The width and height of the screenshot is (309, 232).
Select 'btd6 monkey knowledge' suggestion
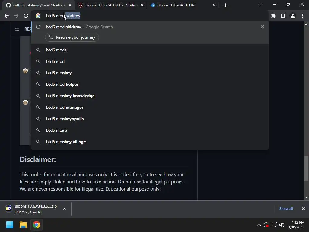[149, 96]
